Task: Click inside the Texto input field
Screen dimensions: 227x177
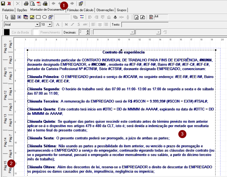Action: click(x=145, y=25)
